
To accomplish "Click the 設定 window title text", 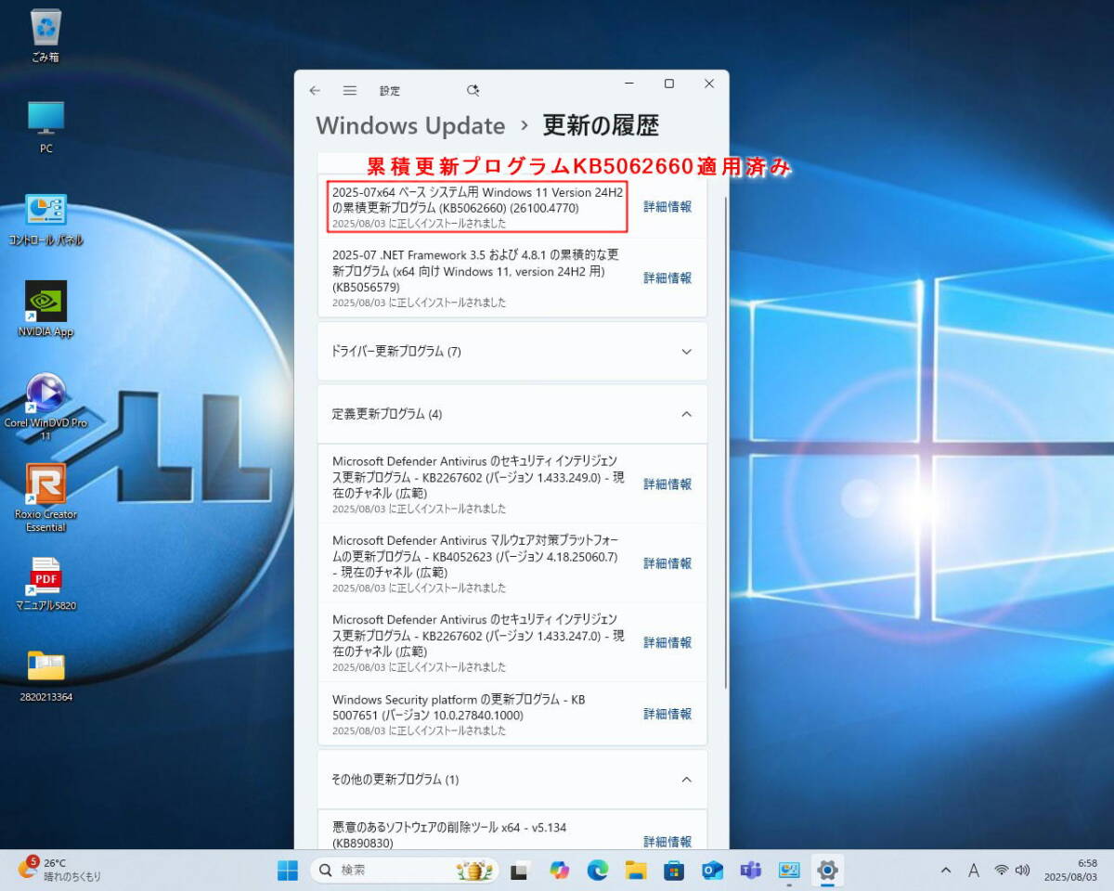I will tap(390, 91).
